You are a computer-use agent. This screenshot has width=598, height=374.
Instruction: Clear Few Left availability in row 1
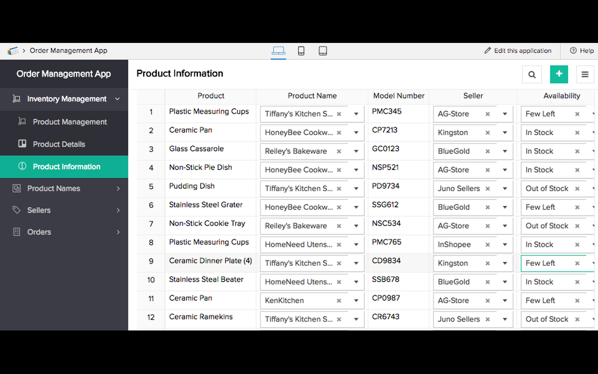point(577,114)
